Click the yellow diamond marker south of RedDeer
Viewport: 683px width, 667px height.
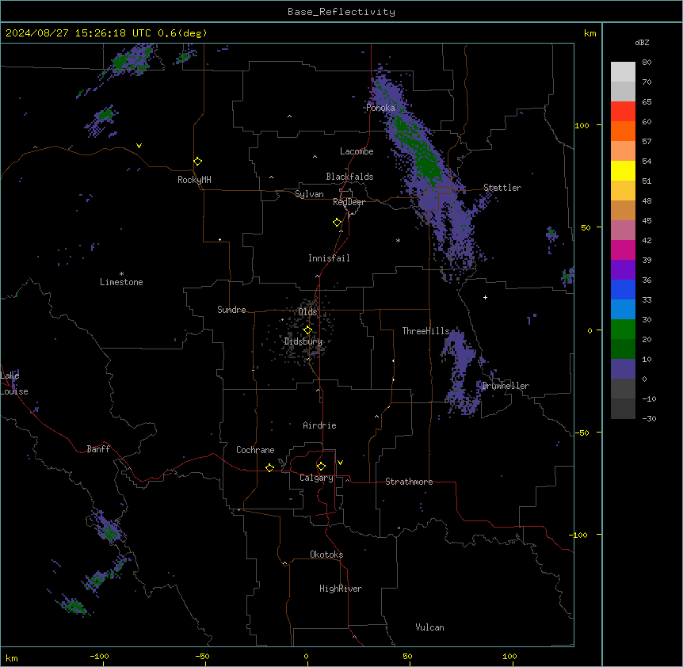click(338, 222)
